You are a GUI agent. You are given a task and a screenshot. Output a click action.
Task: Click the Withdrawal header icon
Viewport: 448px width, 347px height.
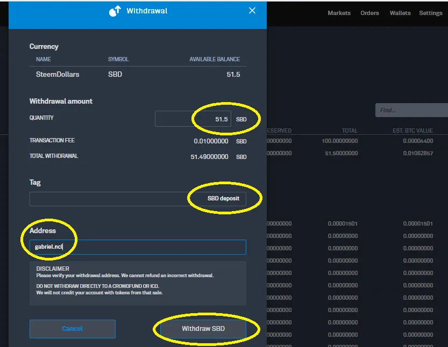[115, 11]
